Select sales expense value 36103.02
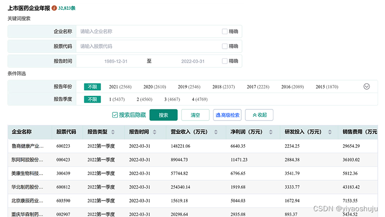385x217 pixels. click(351, 160)
